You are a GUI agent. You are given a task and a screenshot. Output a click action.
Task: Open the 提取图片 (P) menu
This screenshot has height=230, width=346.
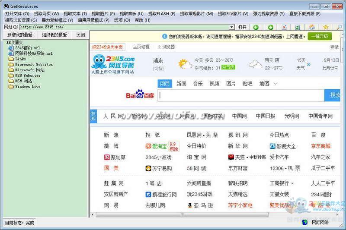pyautogui.click(x=103, y=14)
